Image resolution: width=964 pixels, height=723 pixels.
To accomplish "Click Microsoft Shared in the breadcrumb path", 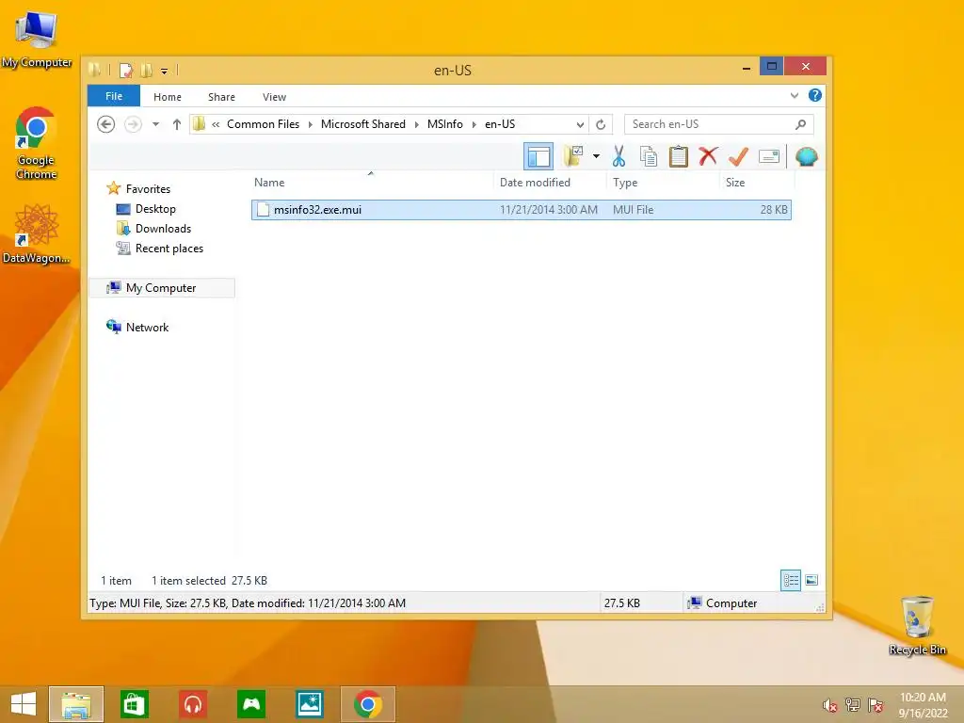I will tap(363, 124).
